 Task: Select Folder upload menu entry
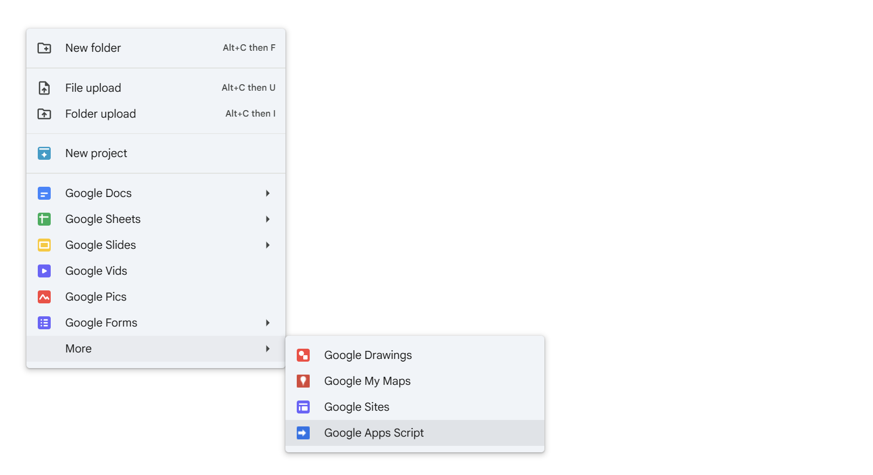tap(156, 114)
